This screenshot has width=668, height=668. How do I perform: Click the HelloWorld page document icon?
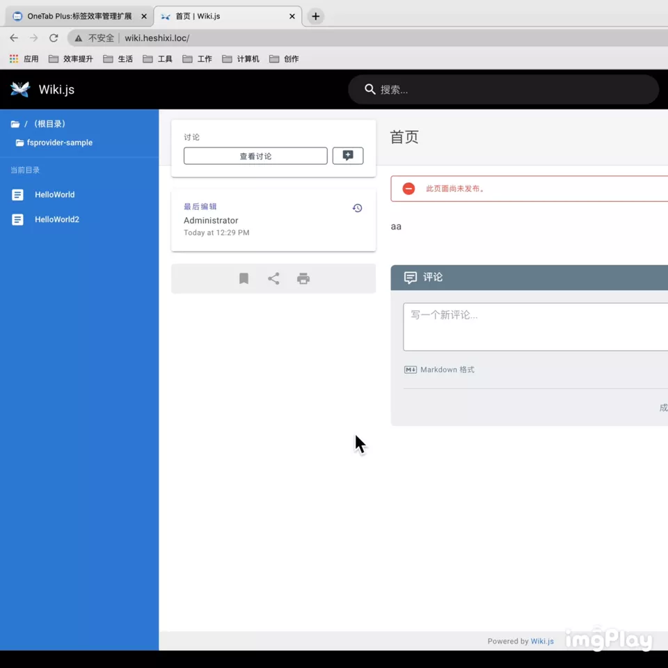(x=17, y=195)
